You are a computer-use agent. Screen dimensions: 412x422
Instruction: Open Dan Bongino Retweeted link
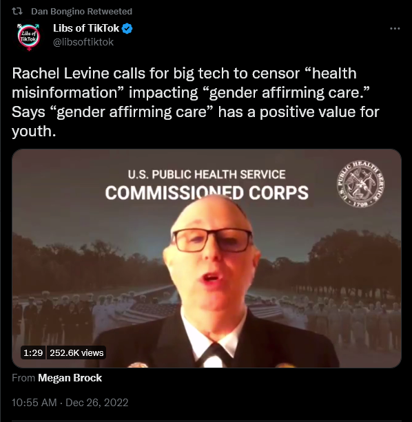(81, 12)
